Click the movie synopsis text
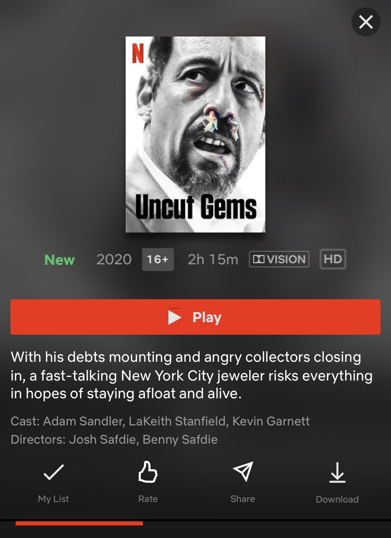The width and height of the screenshot is (391, 538). coord(191,375)
